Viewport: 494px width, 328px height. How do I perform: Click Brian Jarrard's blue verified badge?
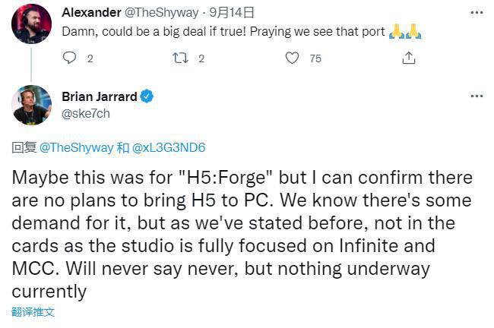point(147,96)
